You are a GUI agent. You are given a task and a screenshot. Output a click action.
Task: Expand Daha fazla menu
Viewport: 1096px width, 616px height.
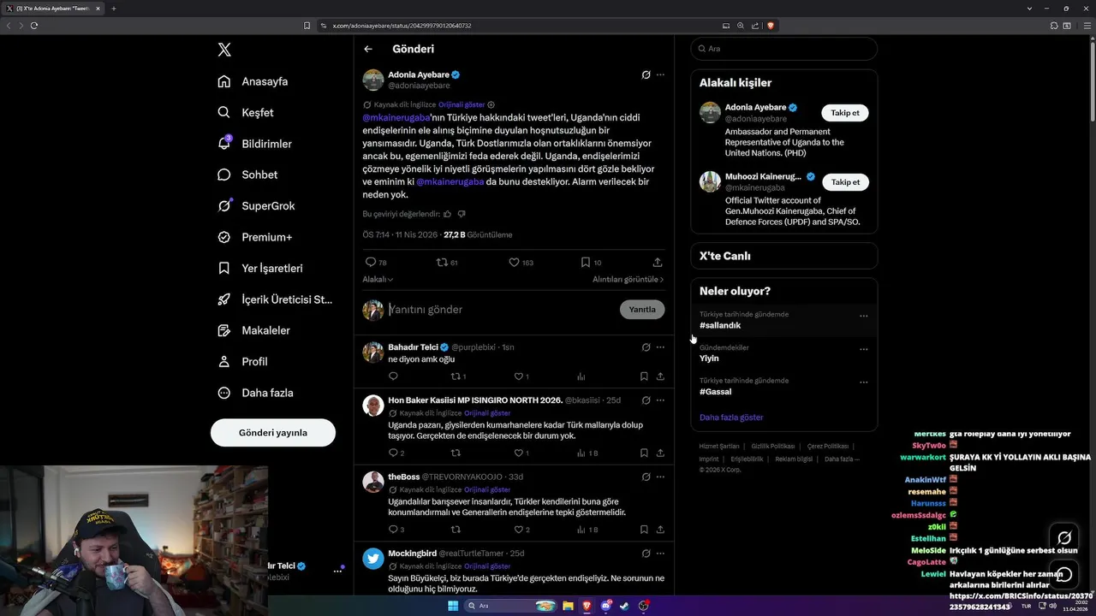(x=255, y=393)
